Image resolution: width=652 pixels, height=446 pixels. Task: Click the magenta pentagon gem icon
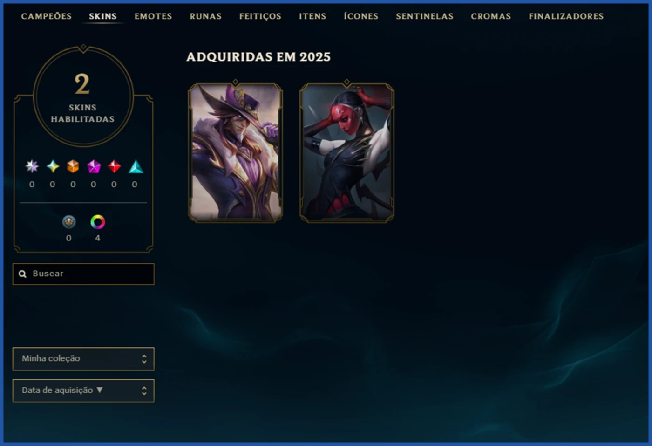coord(94,166)
